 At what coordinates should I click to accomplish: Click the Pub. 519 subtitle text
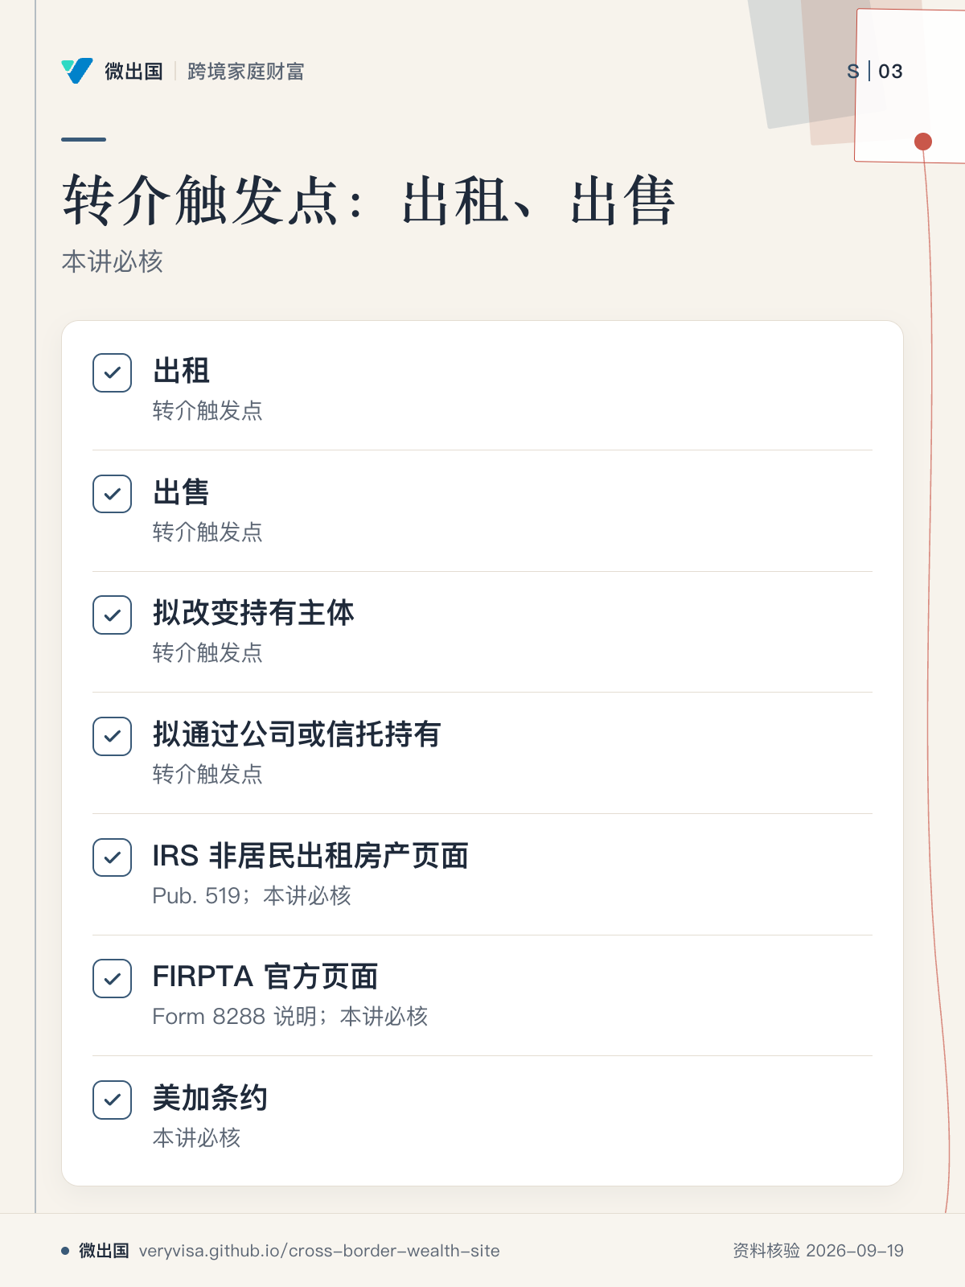pos(196,896)
